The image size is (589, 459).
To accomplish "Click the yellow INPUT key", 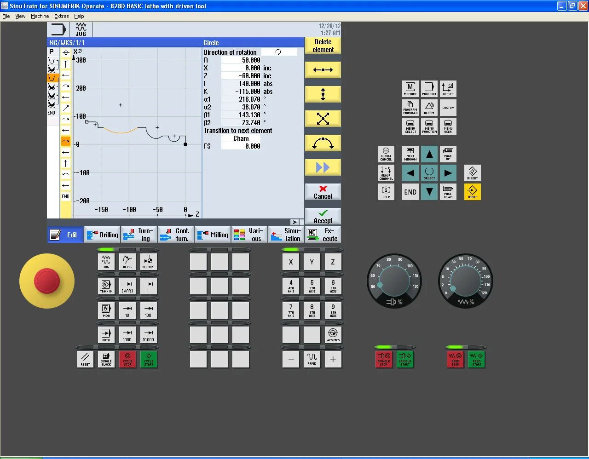I will coord(473,192).
